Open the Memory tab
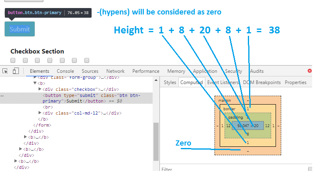Viewport: 329px width, 185px height. click(176, 71)
